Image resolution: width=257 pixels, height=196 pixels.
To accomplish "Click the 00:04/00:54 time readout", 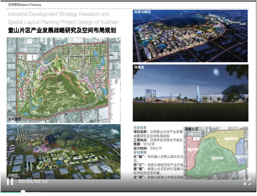I will click(33, 181).
